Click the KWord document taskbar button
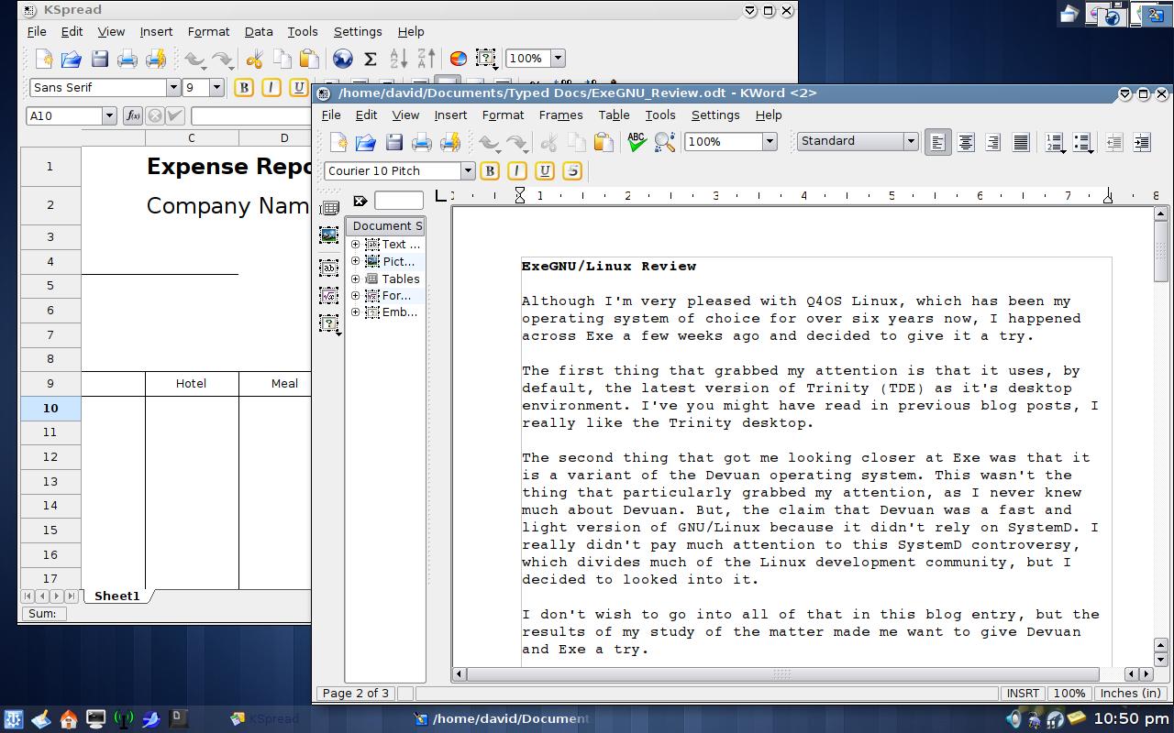Image resolution: width=1174 pixels, height=733 pixels. 503,719
